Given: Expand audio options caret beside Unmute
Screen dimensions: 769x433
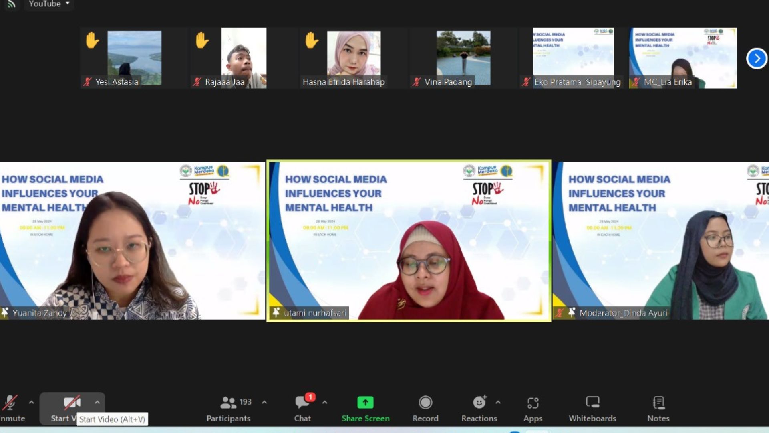Looking at the screenshot, I should pos(31,402).
